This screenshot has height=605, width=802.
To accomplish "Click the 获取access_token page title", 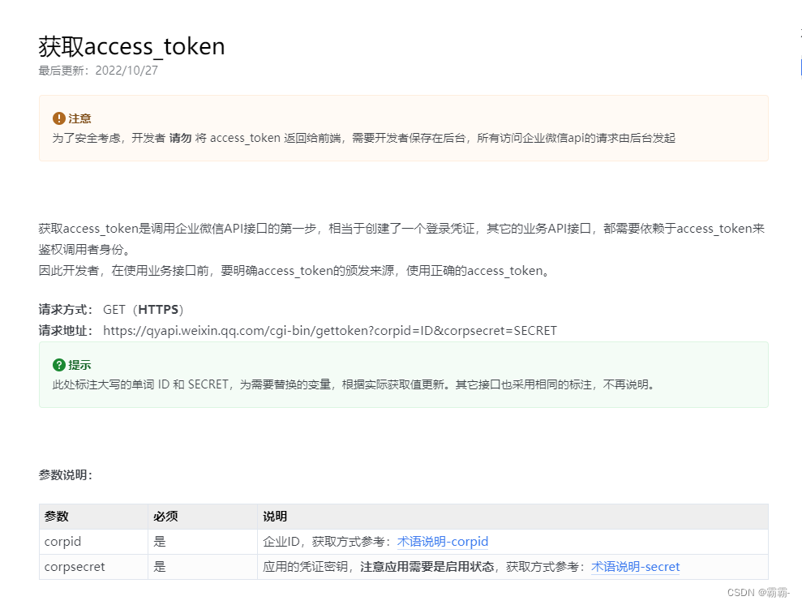I will click(x=132, y=46).
